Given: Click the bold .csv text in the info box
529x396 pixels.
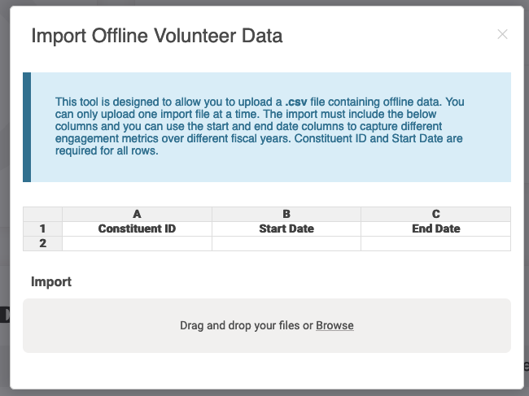Looking at the screenshot, I should point(296,102).
